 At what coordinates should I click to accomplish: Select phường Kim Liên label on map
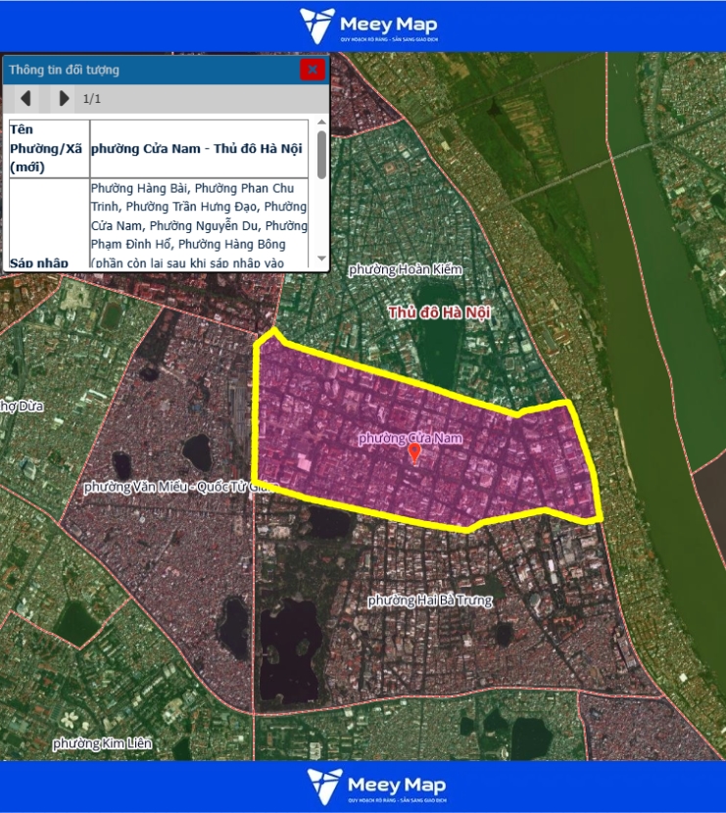coord(103,744)
